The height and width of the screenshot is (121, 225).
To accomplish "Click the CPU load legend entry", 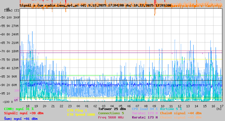I will [145, 109].
